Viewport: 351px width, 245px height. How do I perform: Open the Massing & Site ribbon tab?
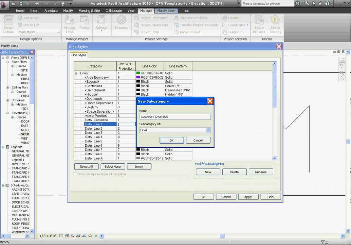tap(89, 11)
